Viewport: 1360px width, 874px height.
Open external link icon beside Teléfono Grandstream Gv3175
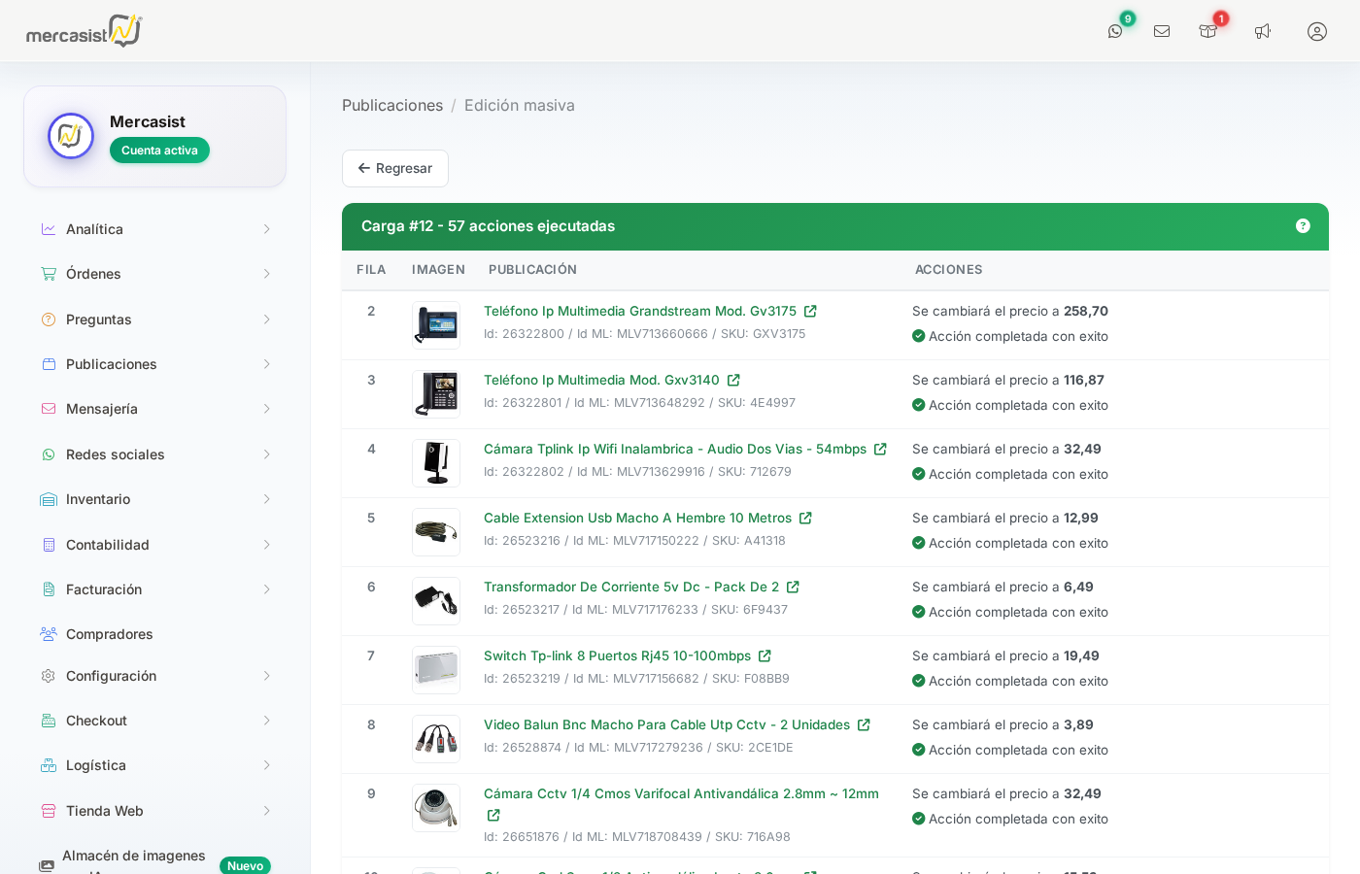click(x=810, y=312)
